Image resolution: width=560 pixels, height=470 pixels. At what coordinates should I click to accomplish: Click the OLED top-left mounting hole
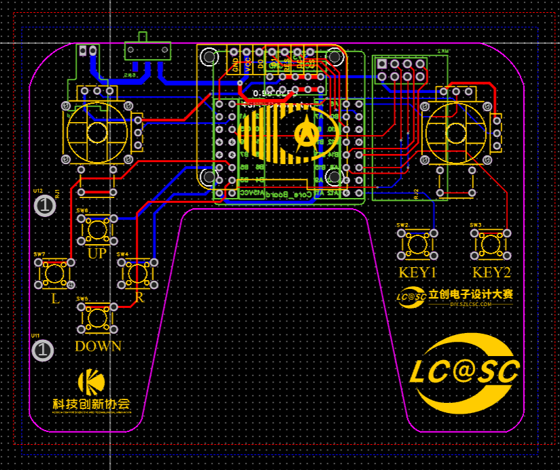point(208,56)
